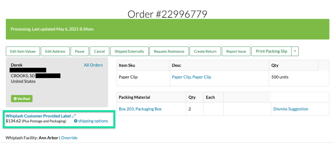Click the Create Return button
This screenshot has height=143, width=334.
(x=205, y=51)
